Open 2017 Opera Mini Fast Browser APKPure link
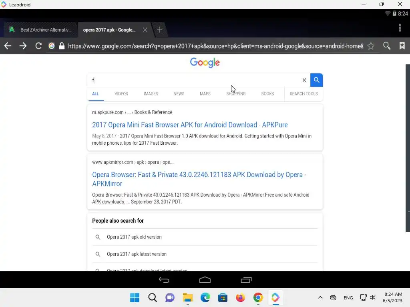The image size is (410, 307). tap(190, 125)
